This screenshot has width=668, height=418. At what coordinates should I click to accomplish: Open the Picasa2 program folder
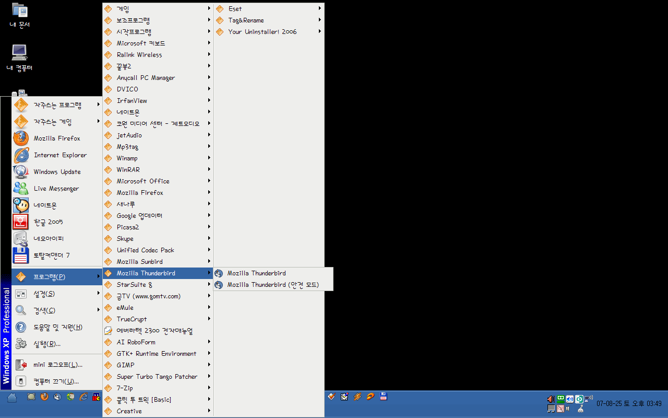158,227
